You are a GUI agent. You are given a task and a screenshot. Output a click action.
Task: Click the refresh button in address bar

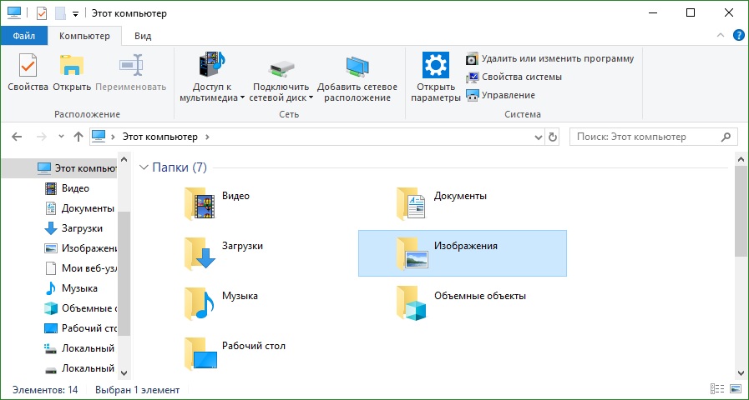(552, 137)
